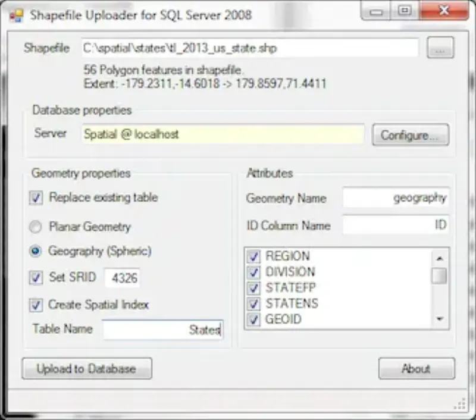Click the STATENS label in attribute list
476x420 pixels.
[x=292, y=303]
